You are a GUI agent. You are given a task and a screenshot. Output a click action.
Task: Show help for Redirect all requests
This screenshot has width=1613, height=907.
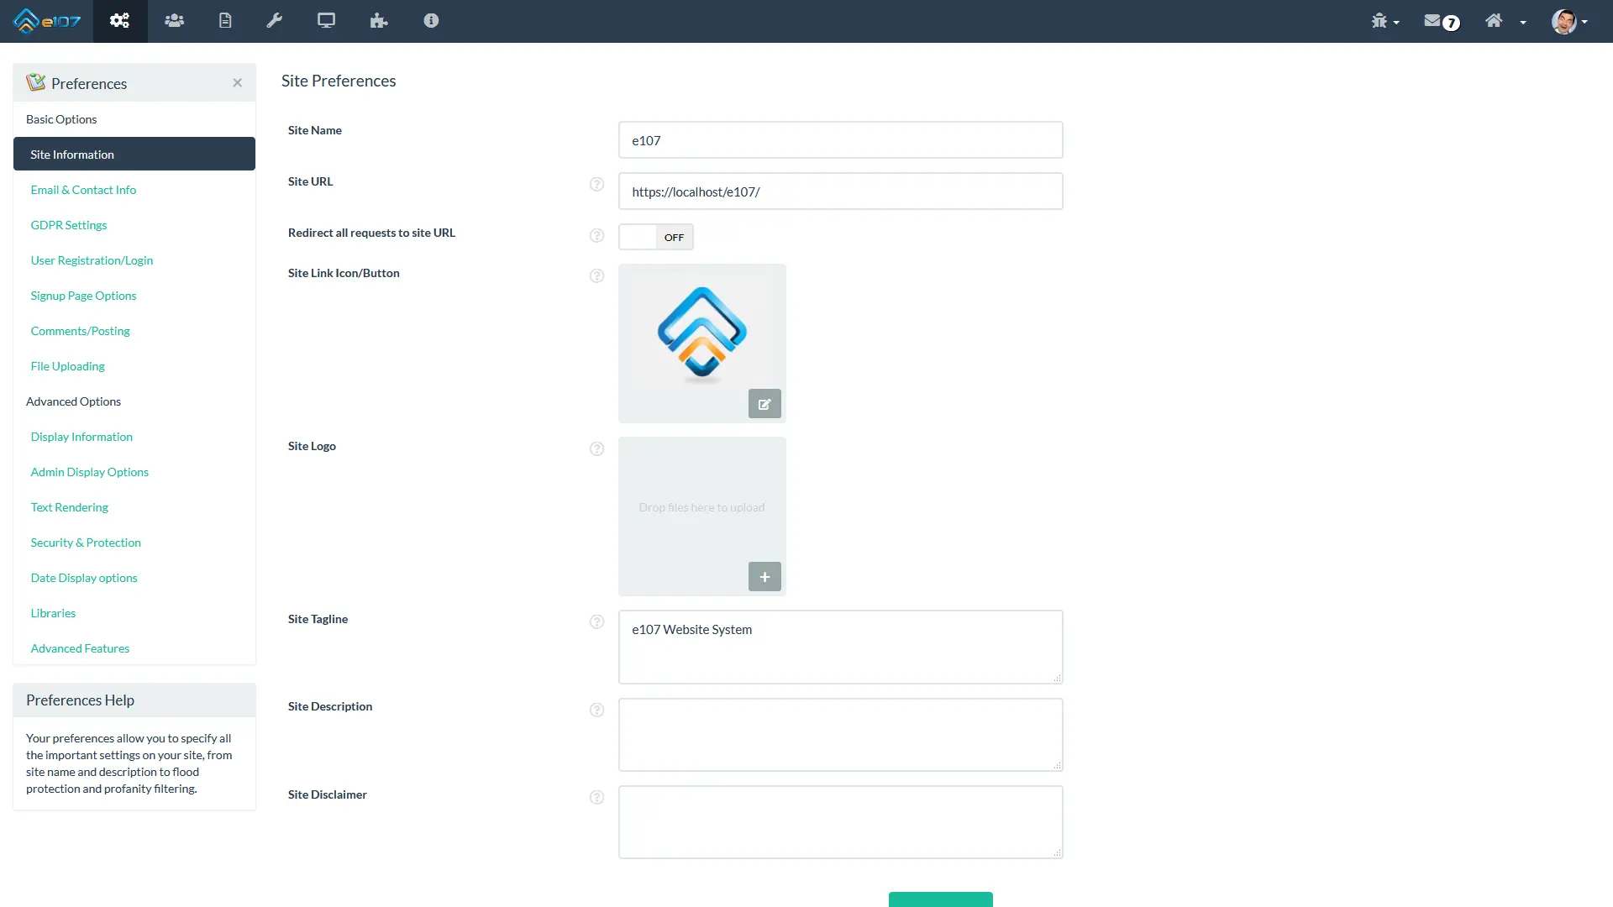596,235
